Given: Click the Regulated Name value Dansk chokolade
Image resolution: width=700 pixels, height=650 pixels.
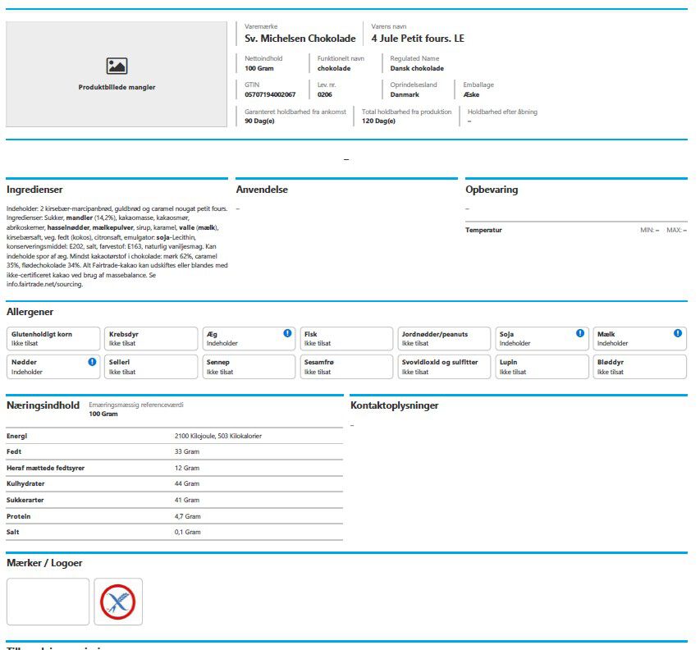Looking at the screenshot, I should 417,68.
